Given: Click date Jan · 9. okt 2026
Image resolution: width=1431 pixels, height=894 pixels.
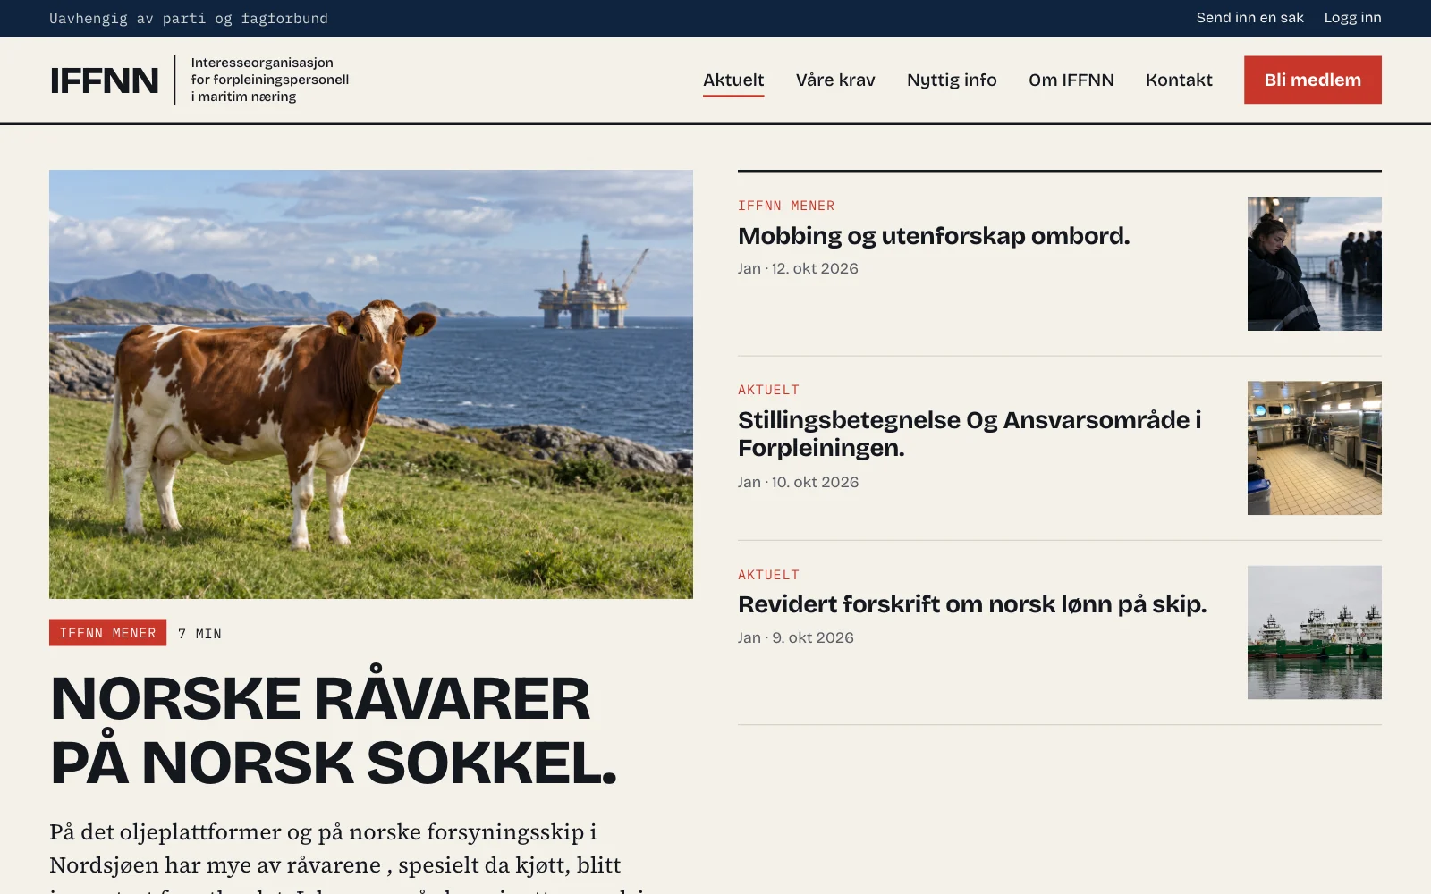Looking at the screenshot, I should point(796,637).
